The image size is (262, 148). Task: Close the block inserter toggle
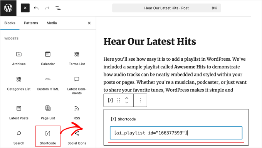tap(25, 8)
